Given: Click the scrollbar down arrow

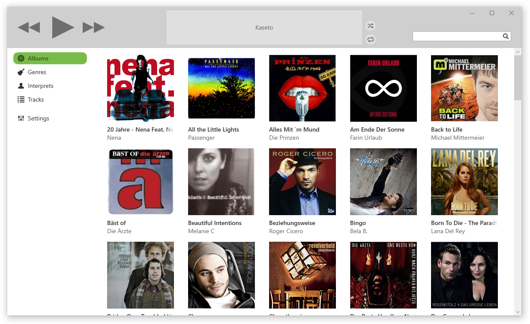Looking at the screenshot, I should tap(518, 312).
